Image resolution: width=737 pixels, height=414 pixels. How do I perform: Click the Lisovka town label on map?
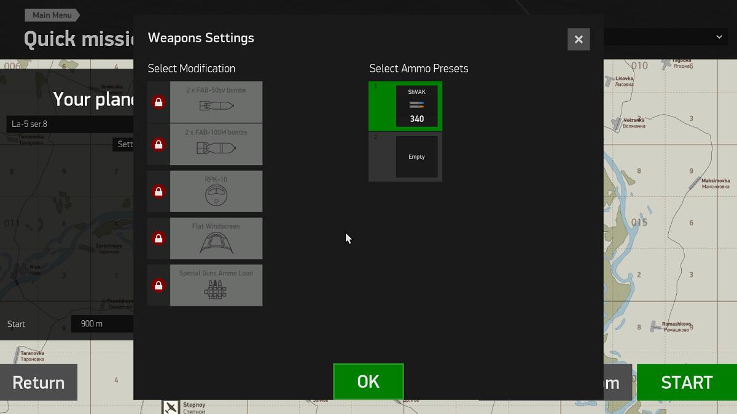tap(624, 81)
